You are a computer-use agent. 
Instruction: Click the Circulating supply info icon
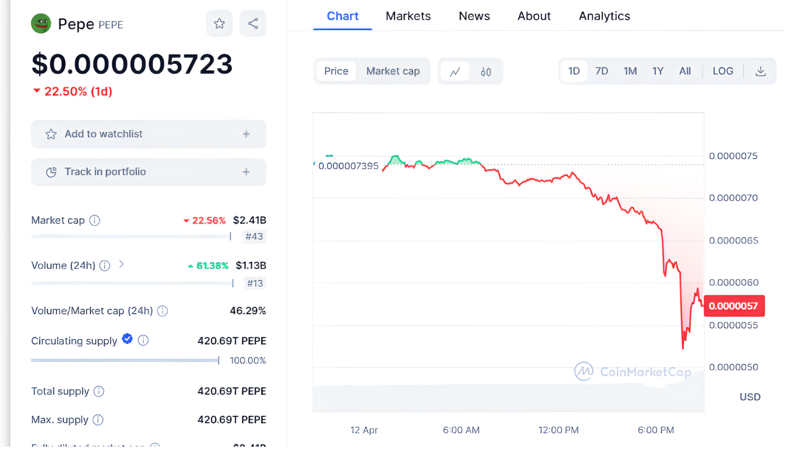pos(143,340)
